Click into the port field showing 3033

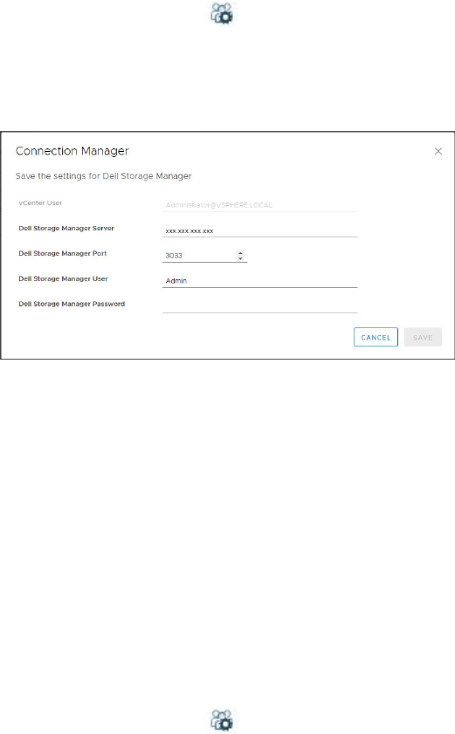coord(199,256)
